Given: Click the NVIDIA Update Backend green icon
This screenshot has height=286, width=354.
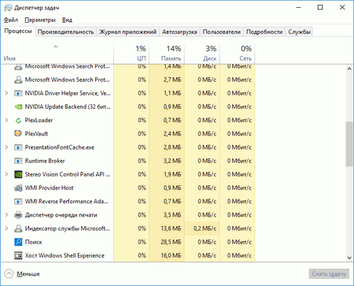Looking at the screenshot, I should point(18,106).
